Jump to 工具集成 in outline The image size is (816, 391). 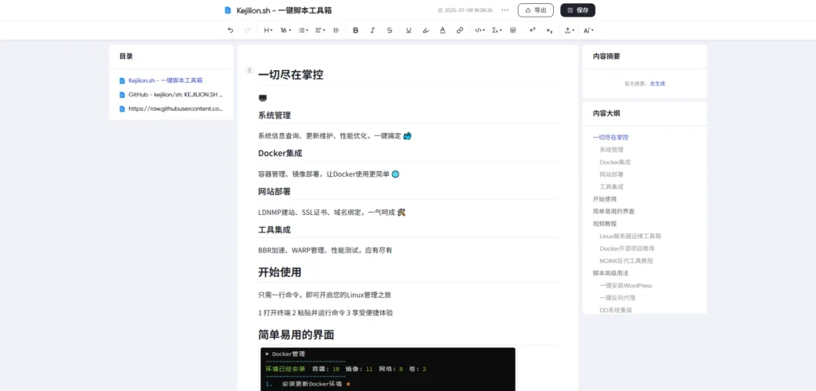click(x=611, y=186)
